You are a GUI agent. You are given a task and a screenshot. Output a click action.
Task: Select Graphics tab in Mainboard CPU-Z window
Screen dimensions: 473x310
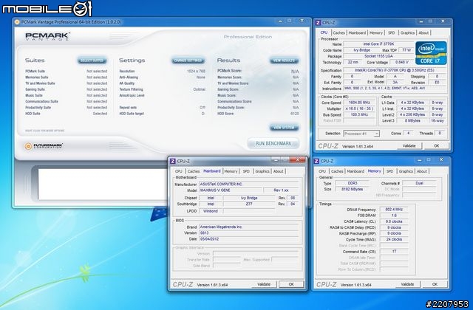click(x=262, y=171)
